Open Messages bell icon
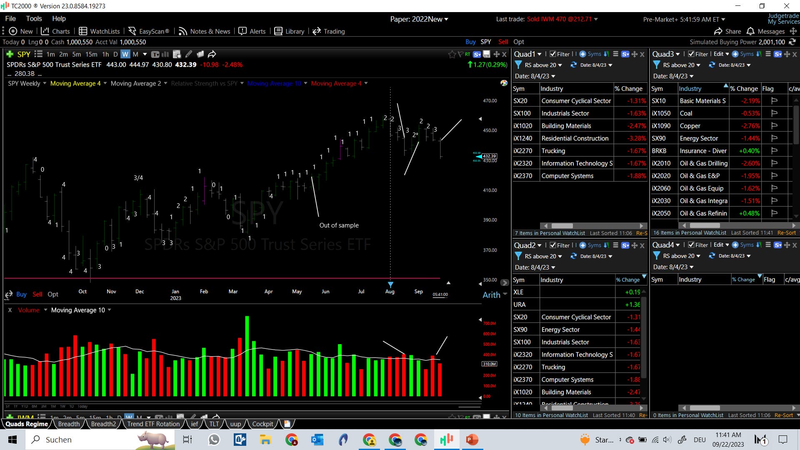 pyautogui.click(x=750, y=31)
